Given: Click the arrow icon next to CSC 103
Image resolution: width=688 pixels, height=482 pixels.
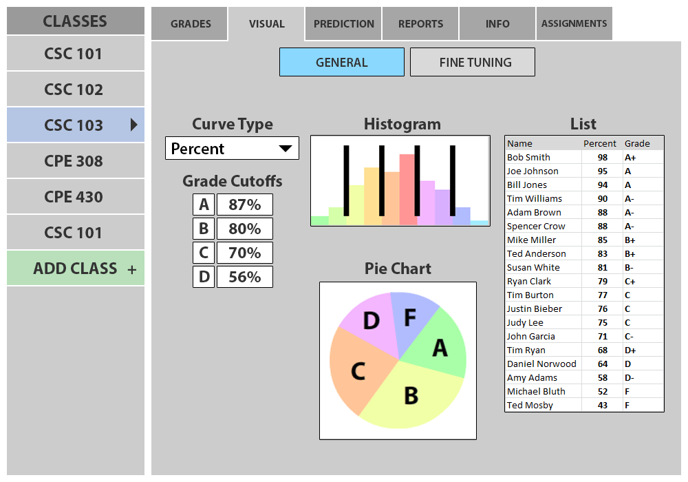Looking at the screenshot, I should (x=133, y=125).
